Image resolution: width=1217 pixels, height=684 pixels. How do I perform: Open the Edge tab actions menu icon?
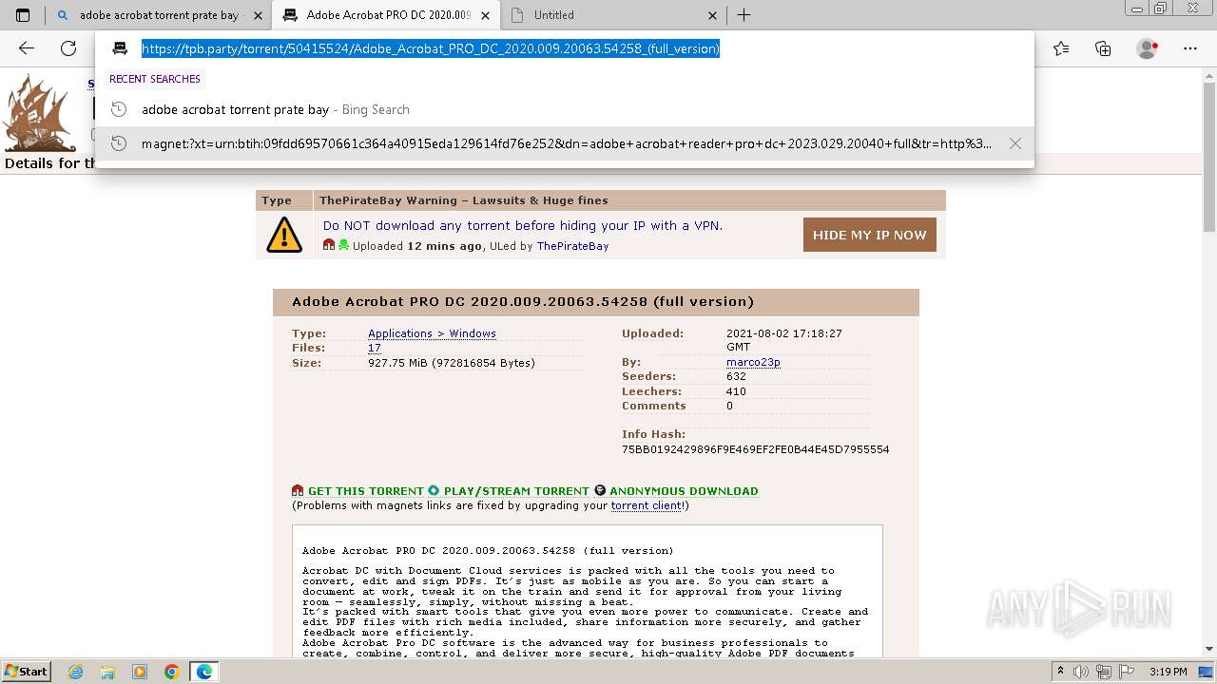(x=23, y=15)
